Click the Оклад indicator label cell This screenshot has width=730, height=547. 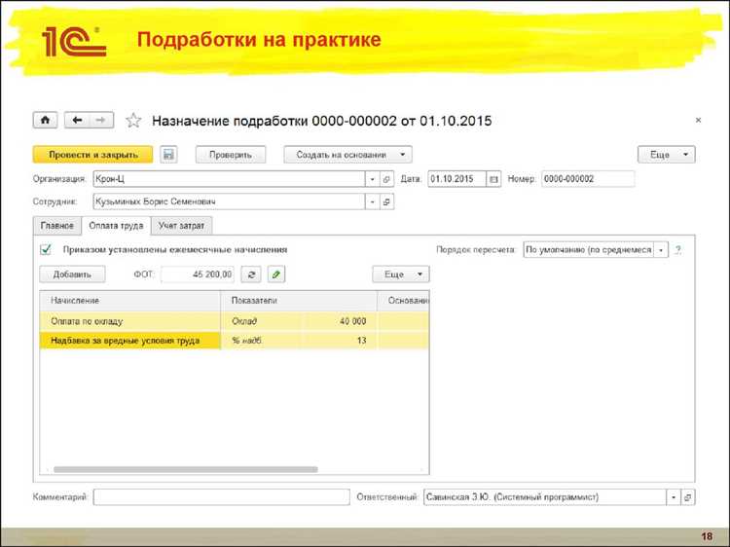tap(262, 321)
